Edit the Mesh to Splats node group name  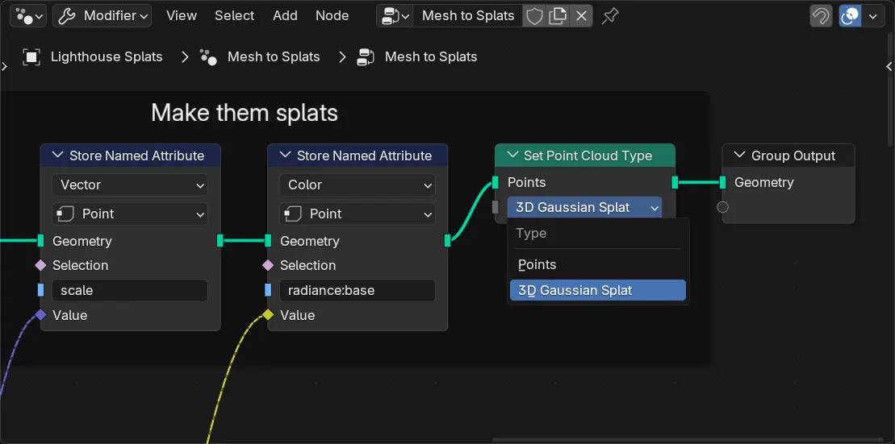coord(467,16)
